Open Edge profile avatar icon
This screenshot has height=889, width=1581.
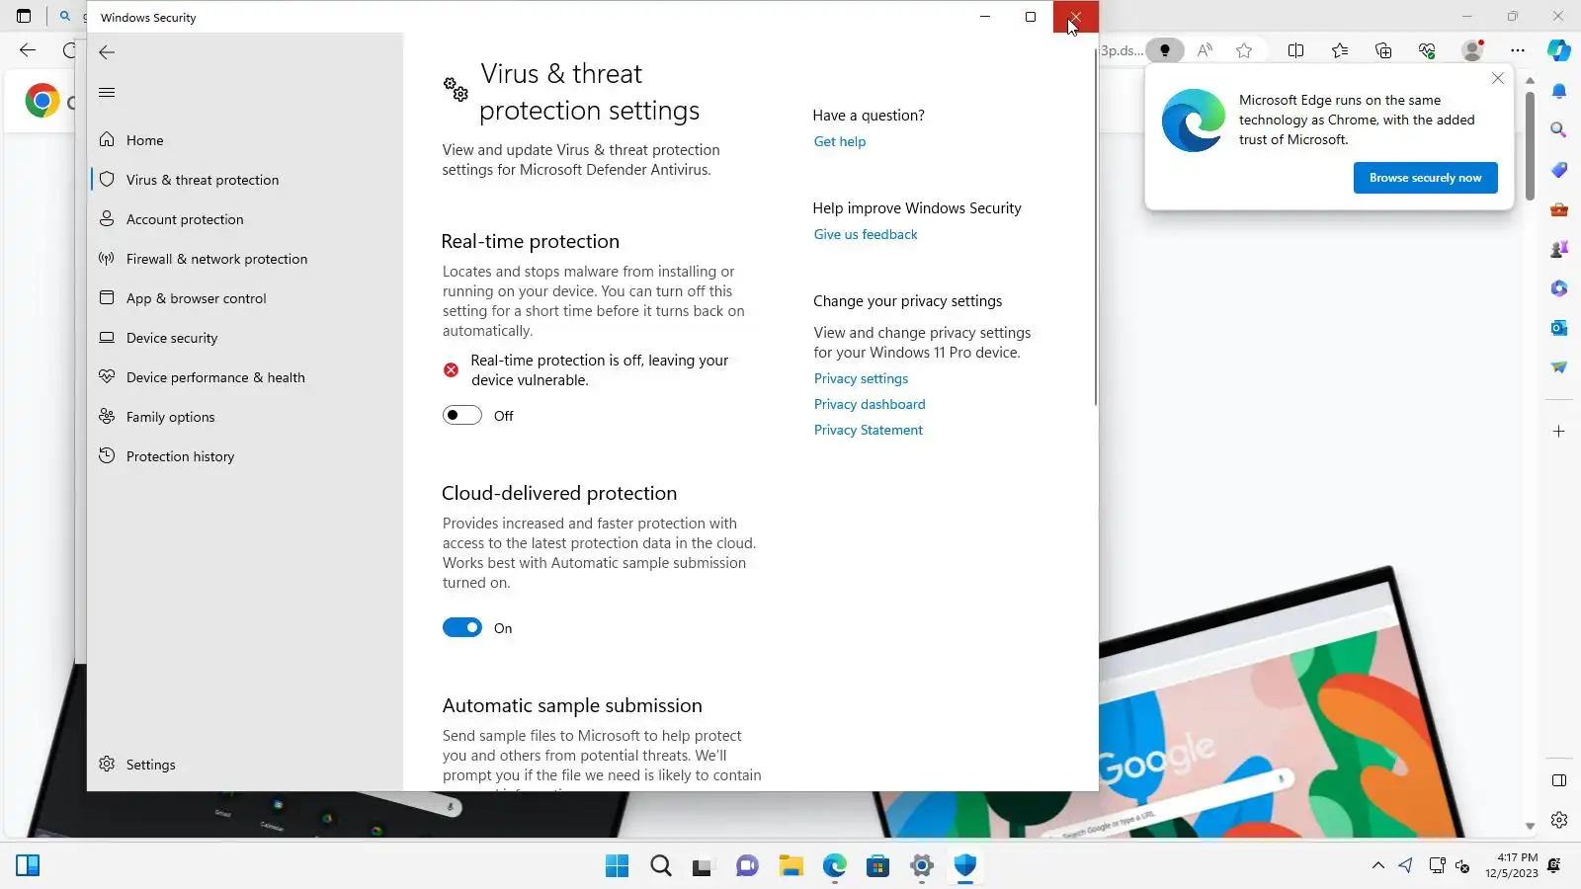click(1472, 50)
